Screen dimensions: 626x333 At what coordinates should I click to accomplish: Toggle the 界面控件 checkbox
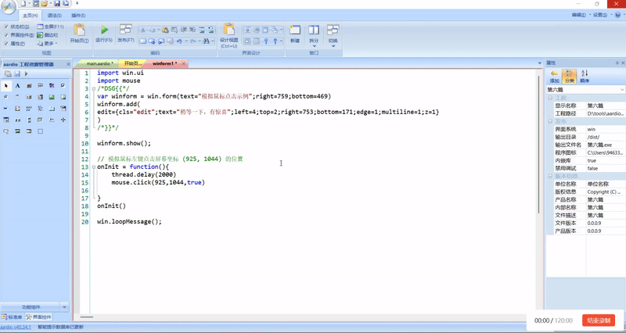click(6, 35)
